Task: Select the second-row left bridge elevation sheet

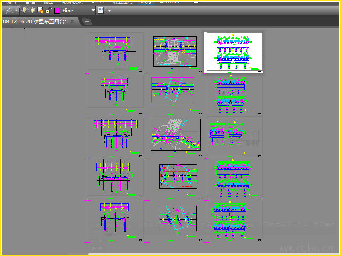Action: [x=116, y=91]
